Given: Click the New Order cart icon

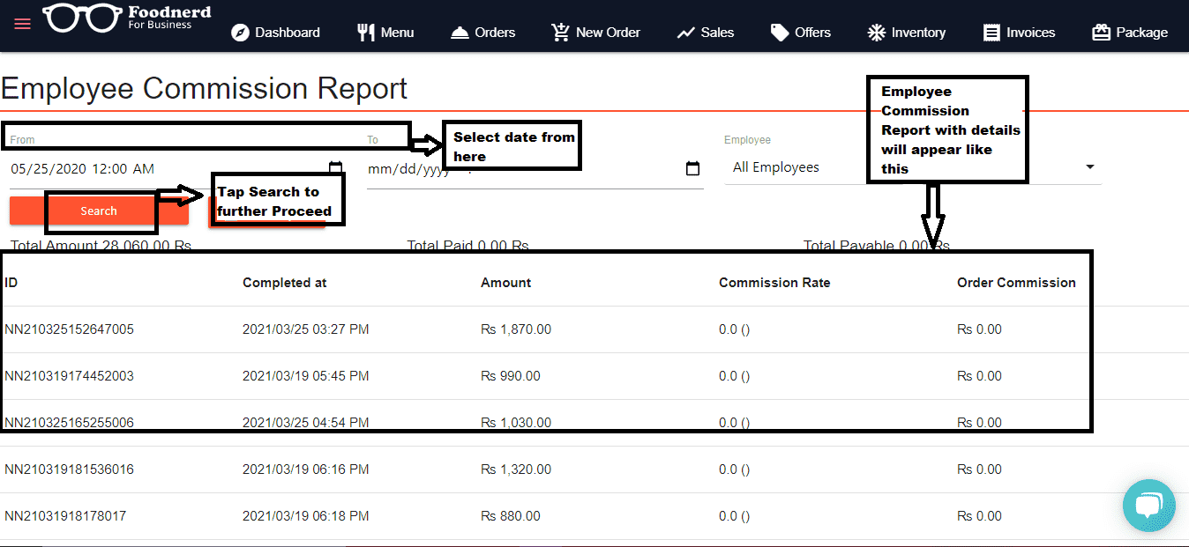Looking at the screenshot, I should (560, 33).
